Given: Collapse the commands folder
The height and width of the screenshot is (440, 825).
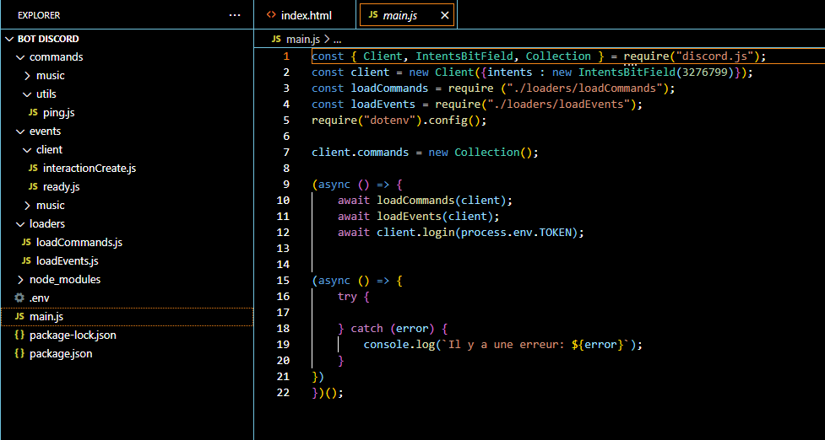Looking at the screenshot, I should 20,57.
